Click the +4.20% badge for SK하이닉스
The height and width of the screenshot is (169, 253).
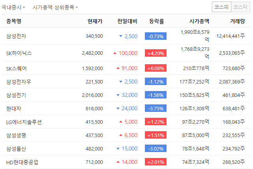click(156, 53)
